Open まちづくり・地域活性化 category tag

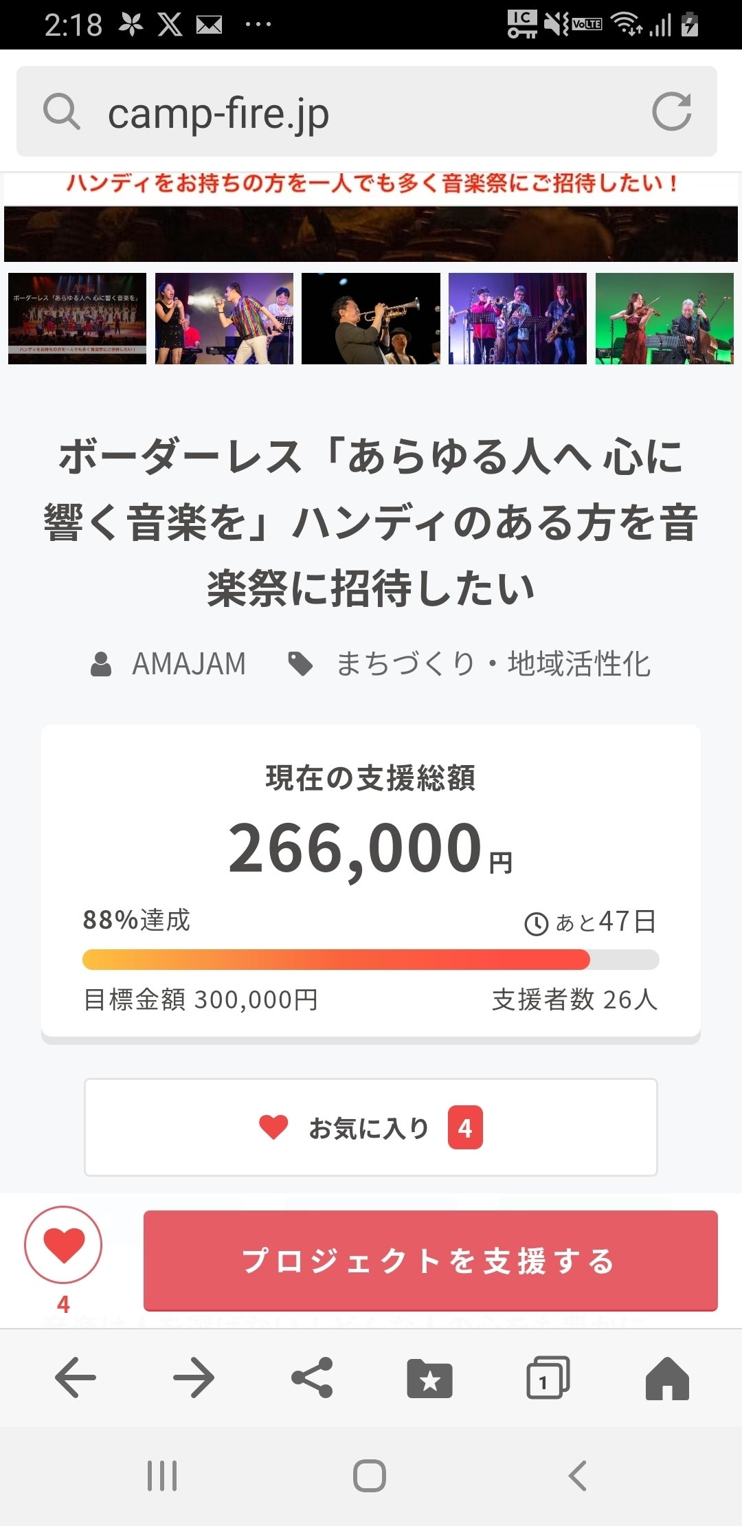coord(492,664)
